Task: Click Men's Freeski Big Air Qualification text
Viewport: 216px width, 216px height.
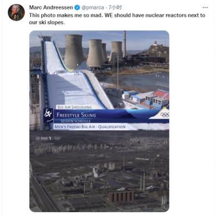Action: 90,127
